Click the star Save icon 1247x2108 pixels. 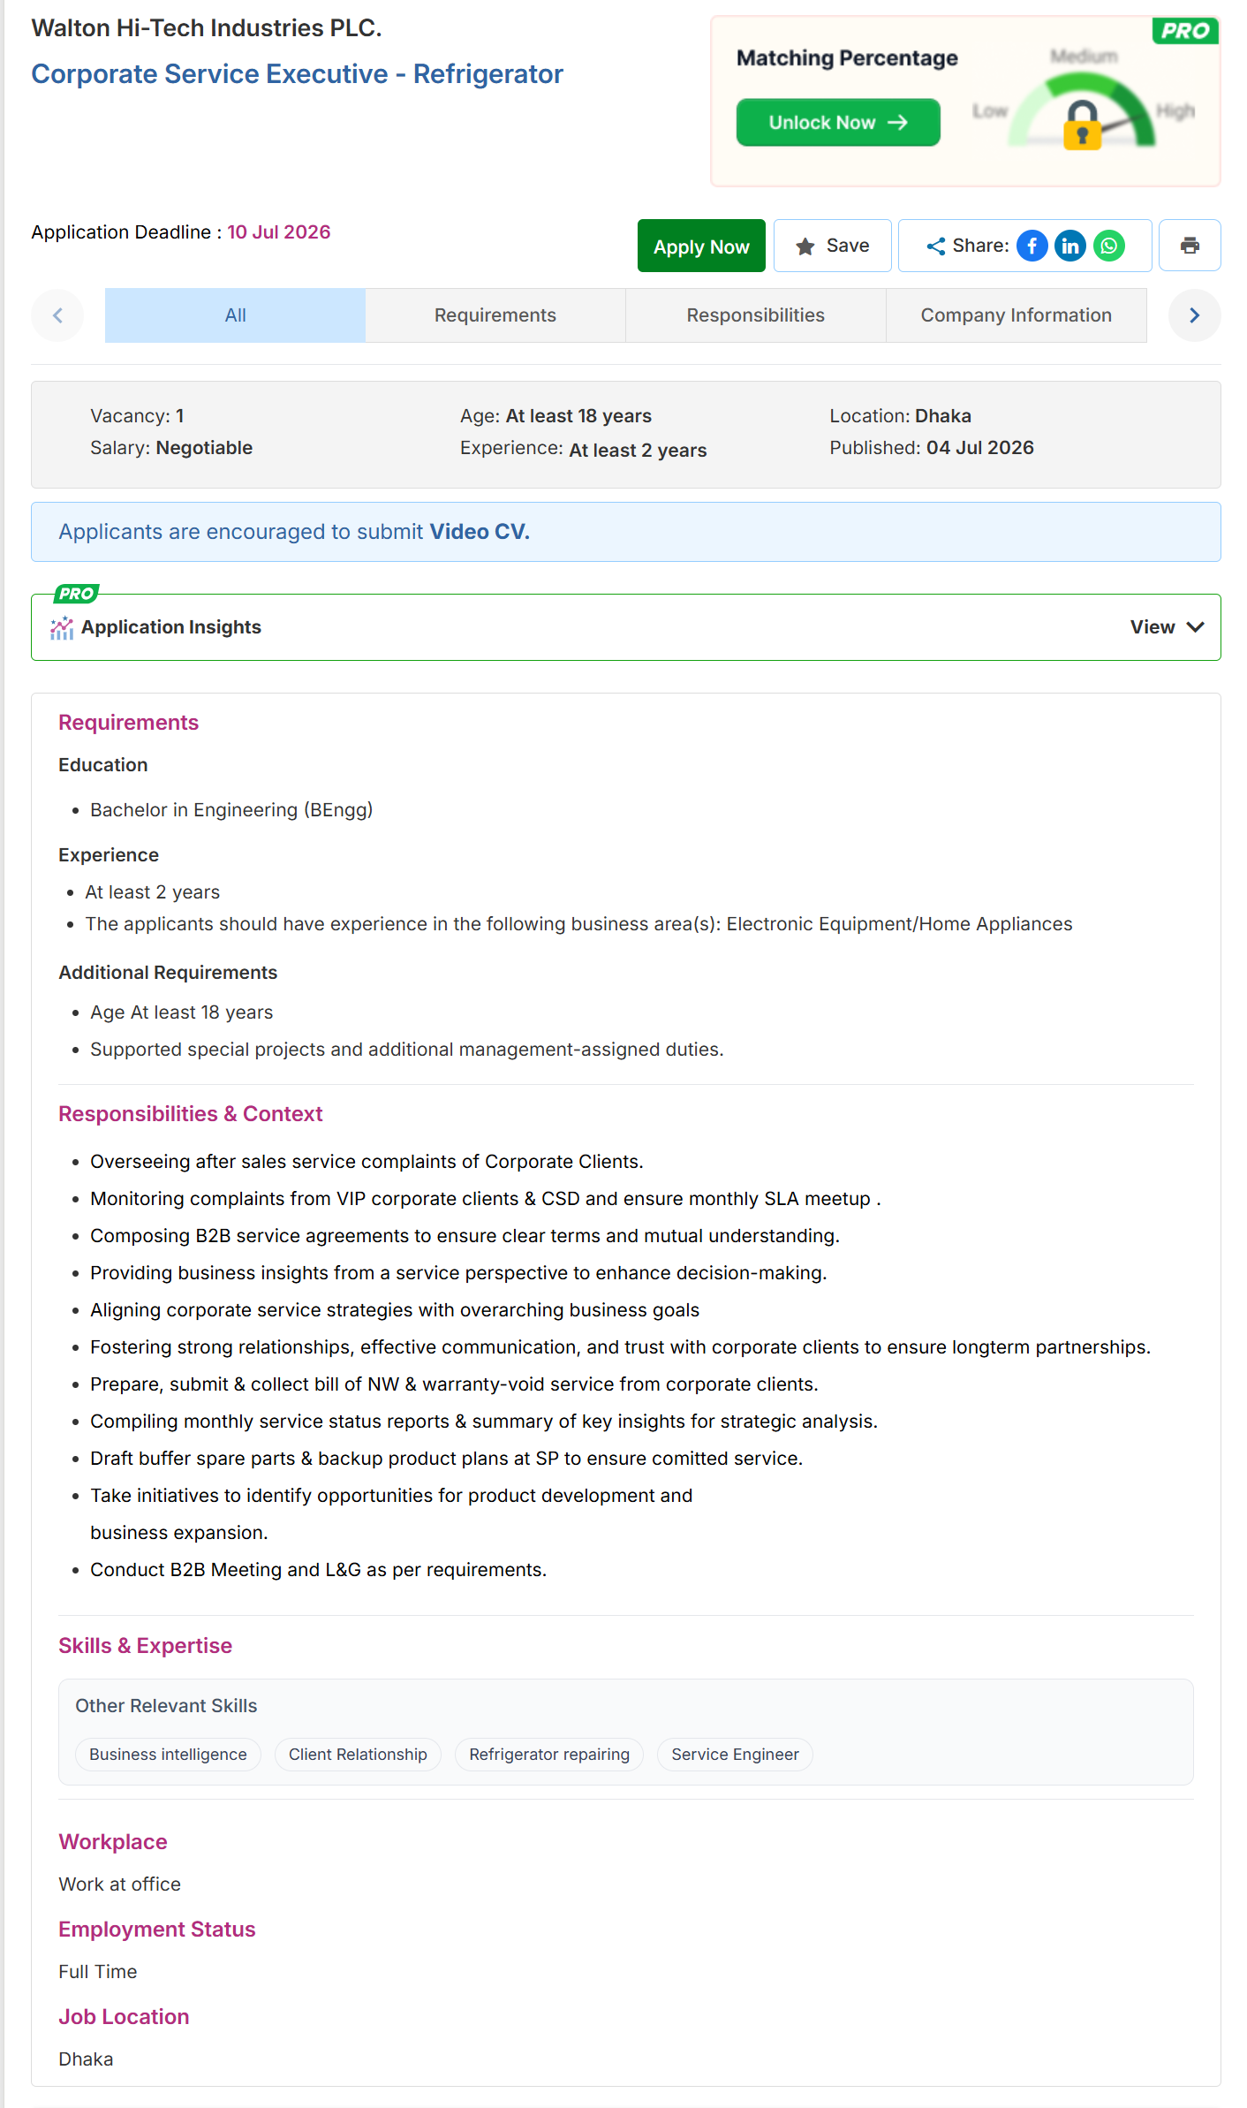805,246
